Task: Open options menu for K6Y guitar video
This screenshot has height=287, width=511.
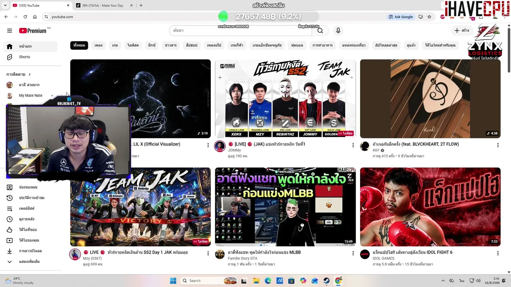Action: pyautogui.click(x=498, y=145)
